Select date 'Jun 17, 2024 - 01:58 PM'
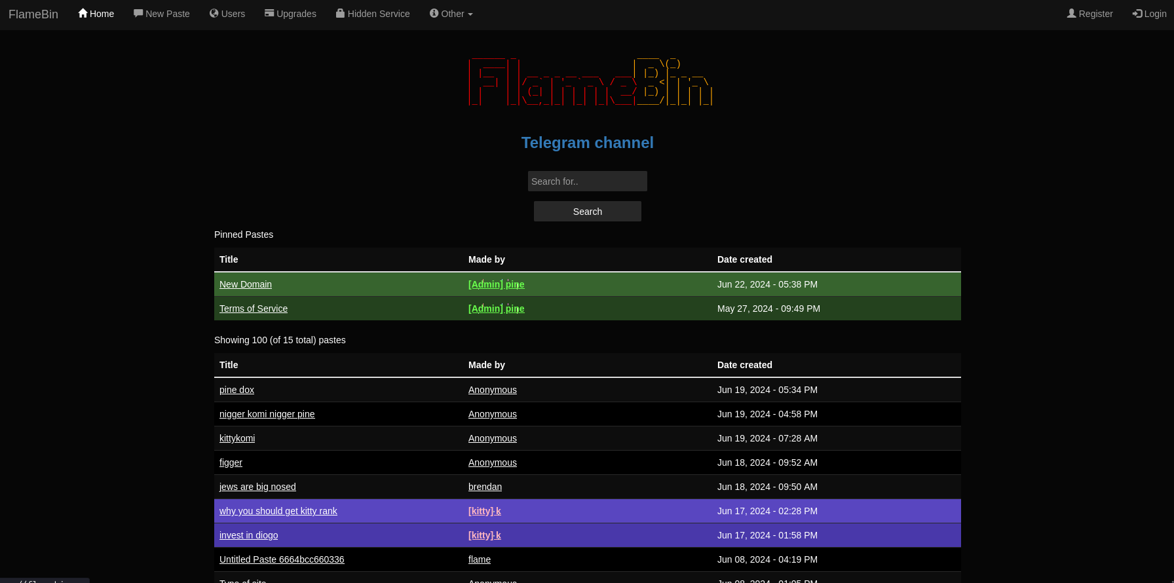 tap(767, 535)
